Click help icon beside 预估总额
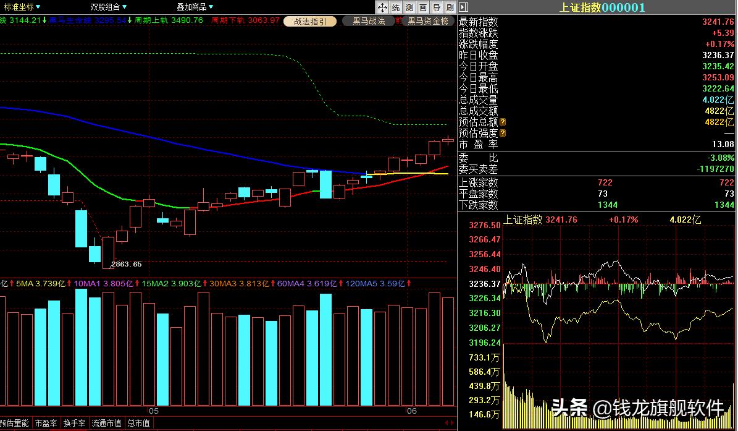The image size is (738, 431). pyautogui.click(x=503, y=122)
